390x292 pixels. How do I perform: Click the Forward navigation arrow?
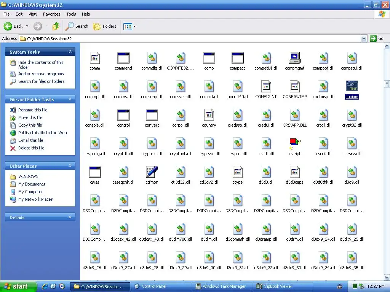38,26
